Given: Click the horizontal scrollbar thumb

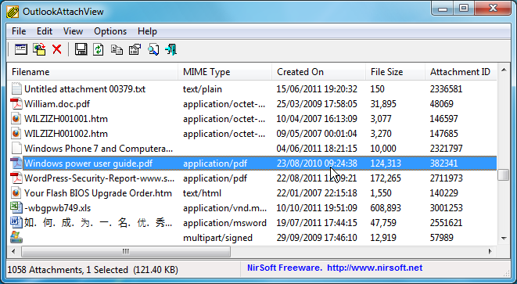Looking at the screenshot, I should point(126,251).
